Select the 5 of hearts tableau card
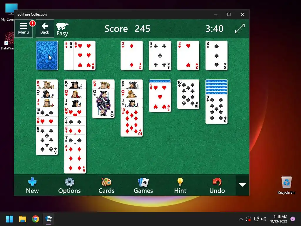This screenshot has height=226, width=301. pyautogui.click(x=160, y=97)
